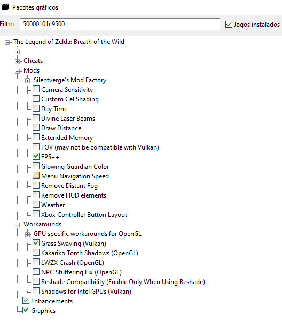Select the Draw Distance tree item
Screen dimensions: 282x322
click(x=61, y=128)
